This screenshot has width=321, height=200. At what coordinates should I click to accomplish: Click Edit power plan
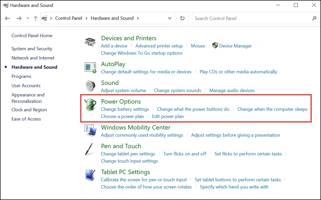point(168,116)
